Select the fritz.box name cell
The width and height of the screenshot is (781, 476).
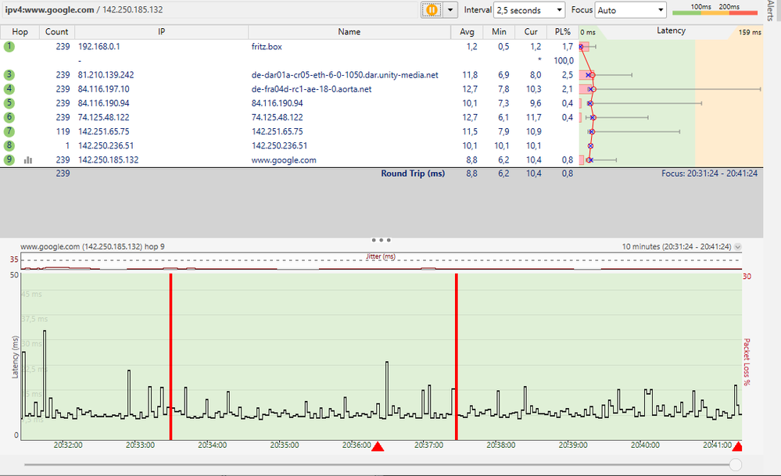pos(267,47)
